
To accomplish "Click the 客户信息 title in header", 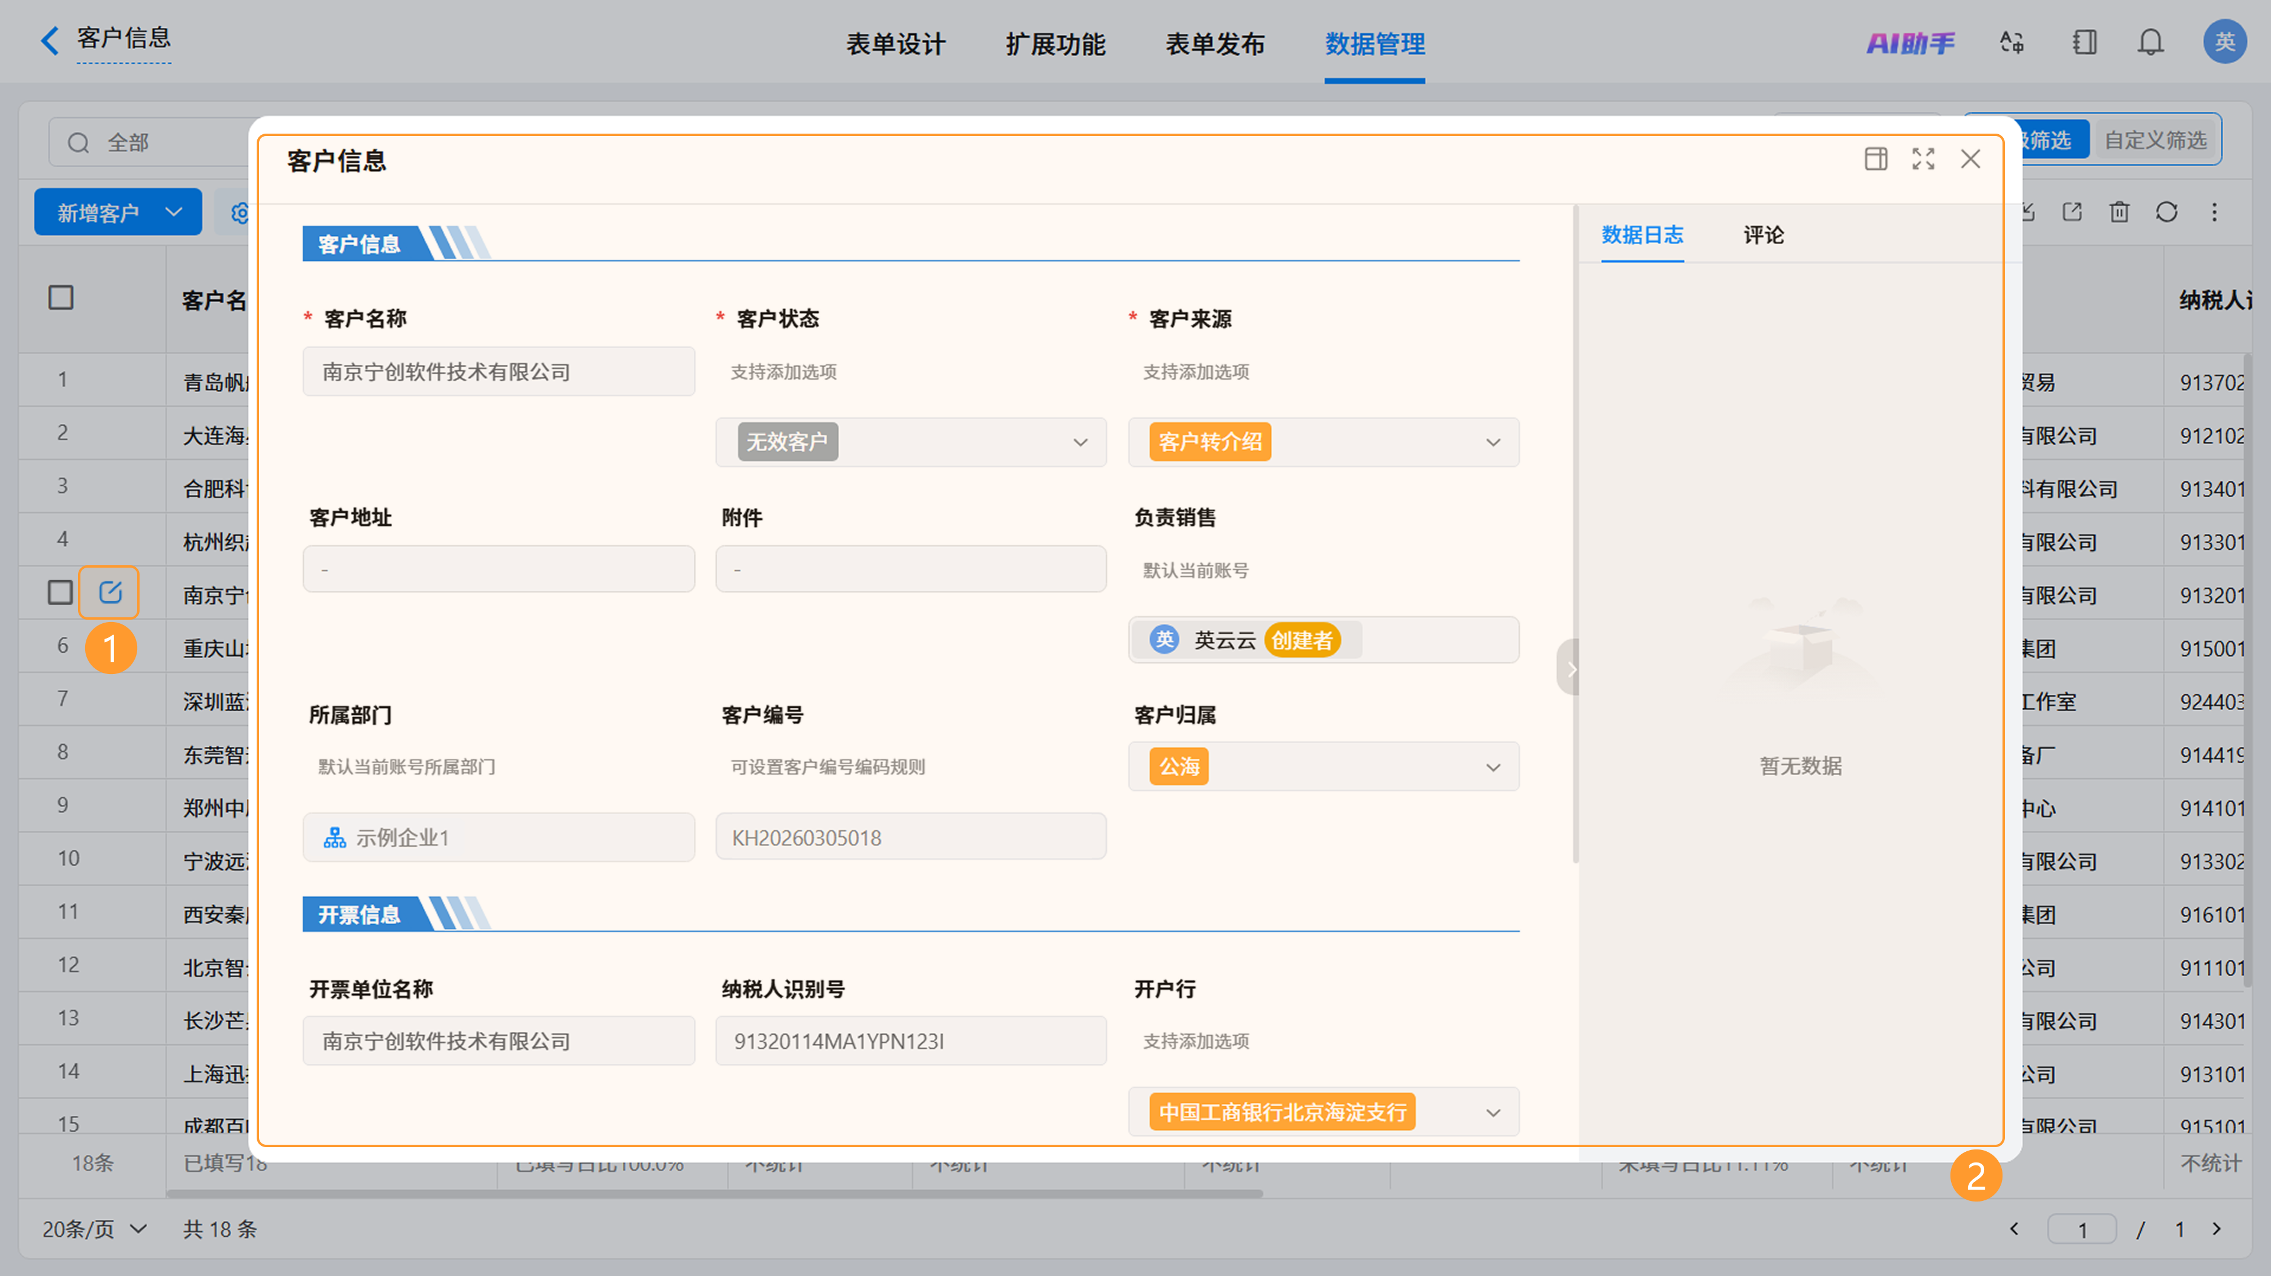I will pyautogui.click(x=124, y=38).
